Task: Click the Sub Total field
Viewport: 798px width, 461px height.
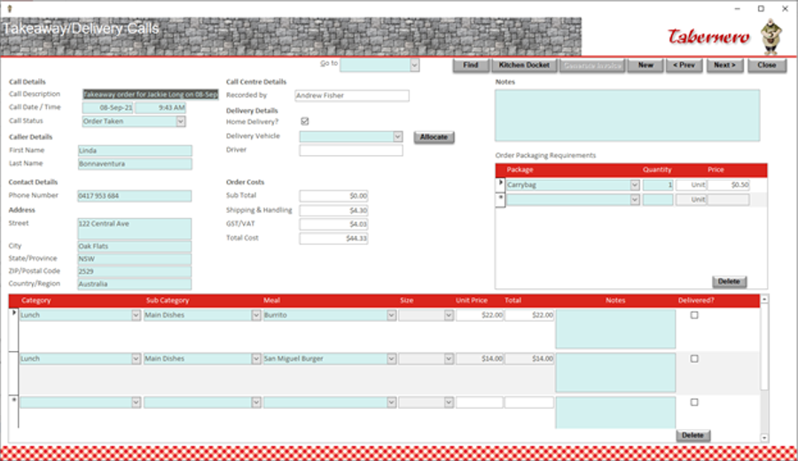Action: click(x=334, y=196)
